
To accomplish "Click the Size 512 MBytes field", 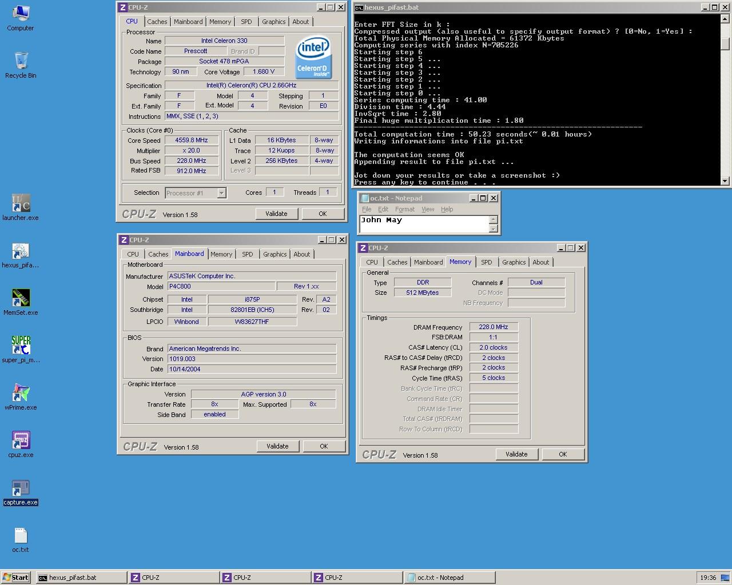I will tap(423, 292).
